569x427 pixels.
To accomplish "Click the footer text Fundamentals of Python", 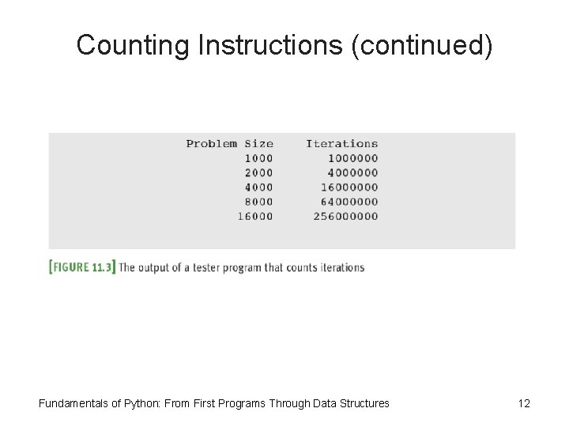I will [x=99, y=403].
